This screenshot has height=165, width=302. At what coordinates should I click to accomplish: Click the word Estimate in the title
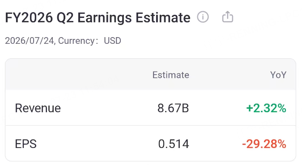[x=163, y=18]
